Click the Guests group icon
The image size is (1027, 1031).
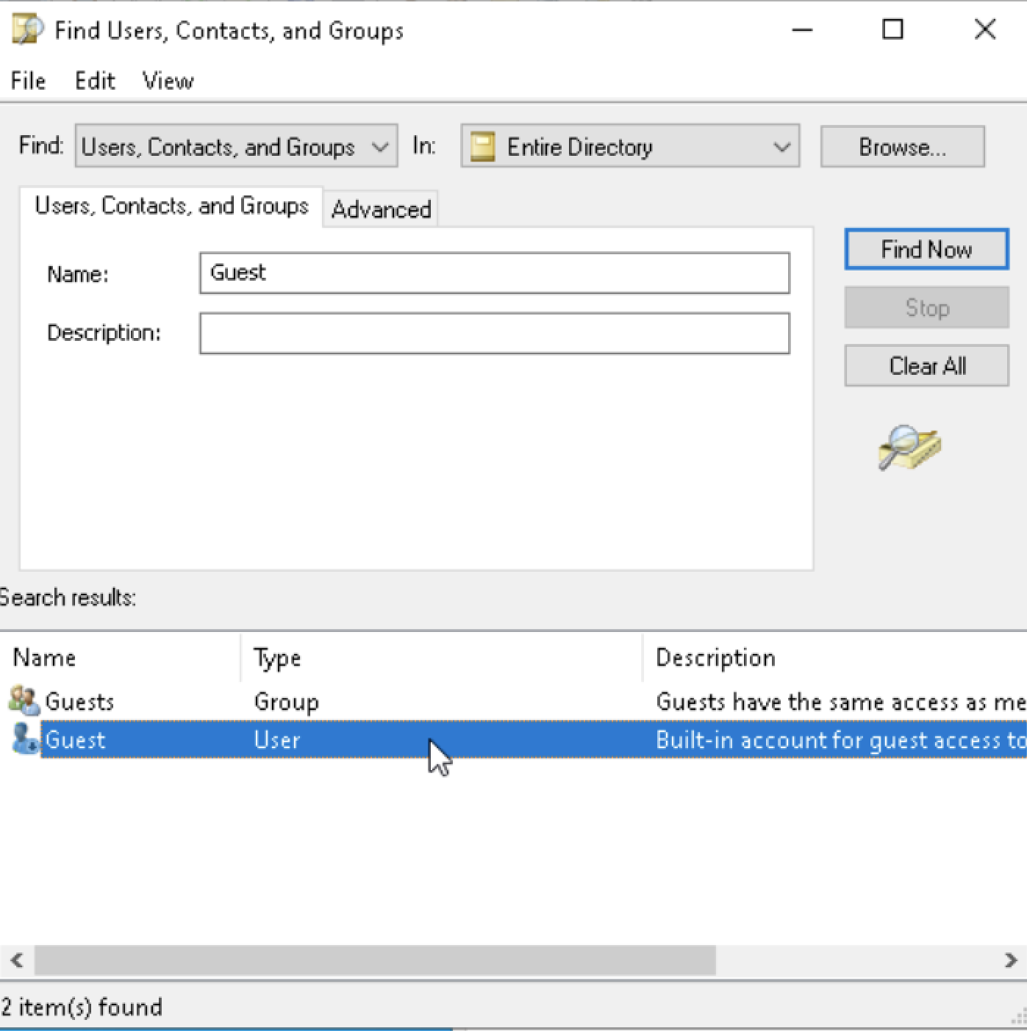[x=24, y=700]
